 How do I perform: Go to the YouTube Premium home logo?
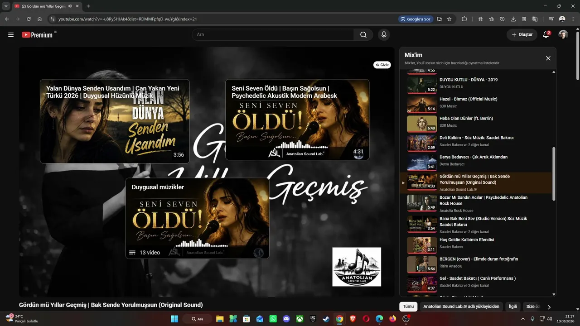37,35
